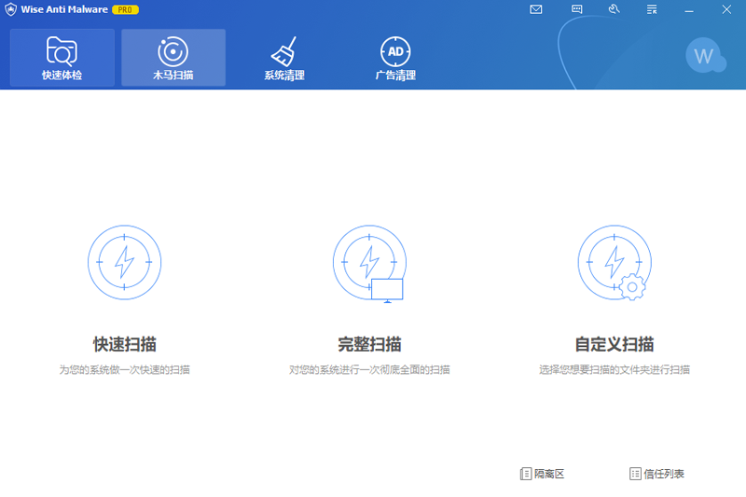Open settings via the wrench icon
The image size is (746, 497).
(614, 9)
